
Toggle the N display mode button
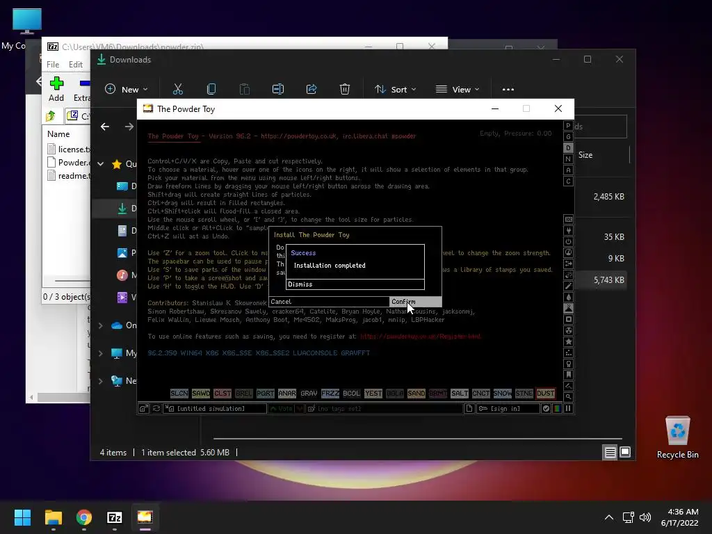click(568, 159)
